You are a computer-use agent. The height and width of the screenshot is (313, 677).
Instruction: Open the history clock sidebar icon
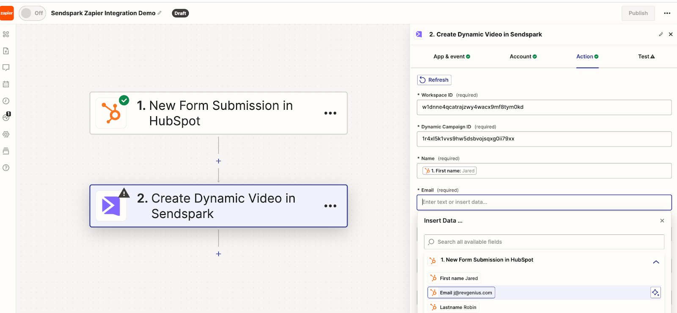point(6,101)
